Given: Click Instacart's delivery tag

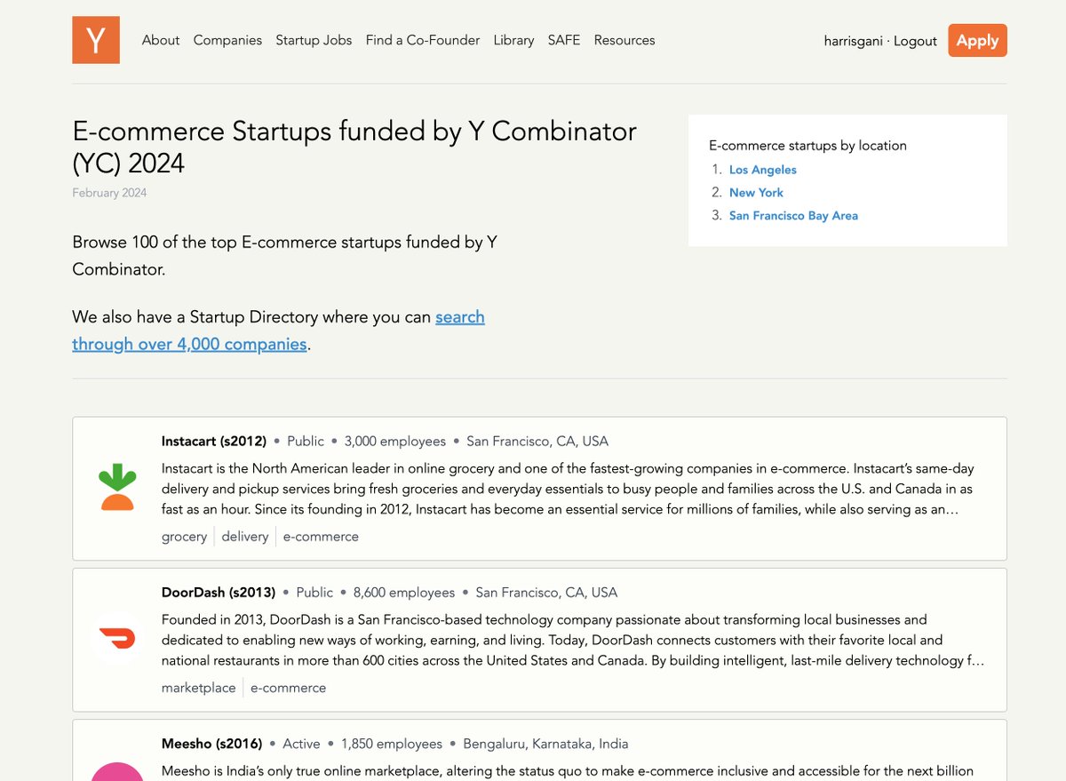Looking at the screenshot, I should (x=245, y=537).
